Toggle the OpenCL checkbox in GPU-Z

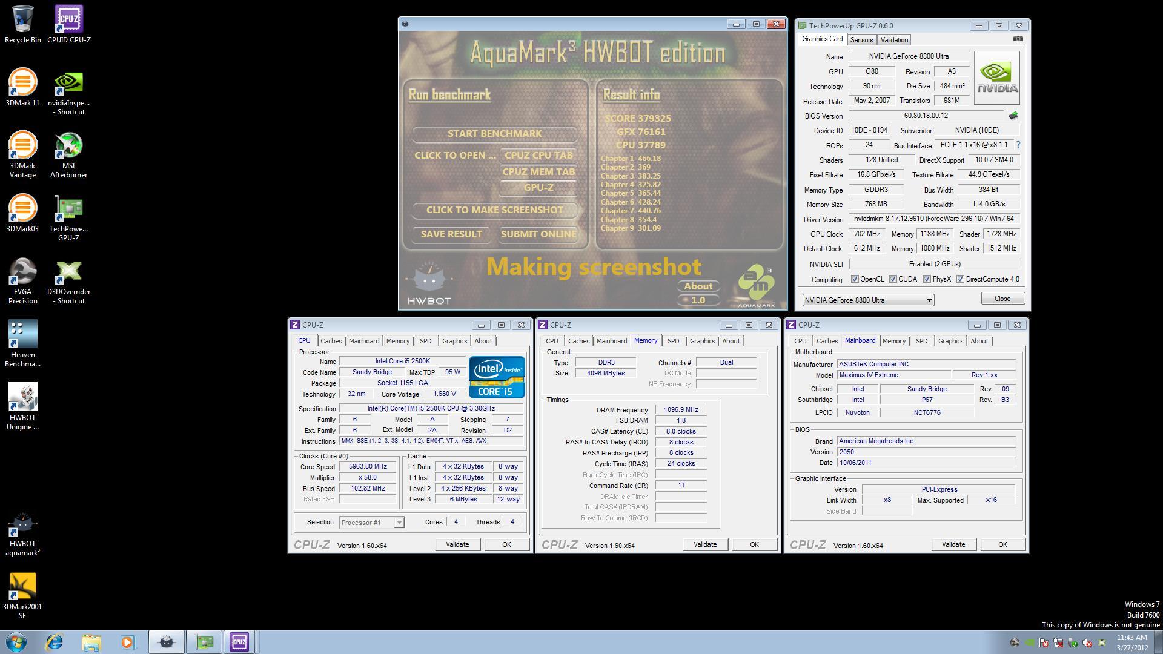coord(855,279)
